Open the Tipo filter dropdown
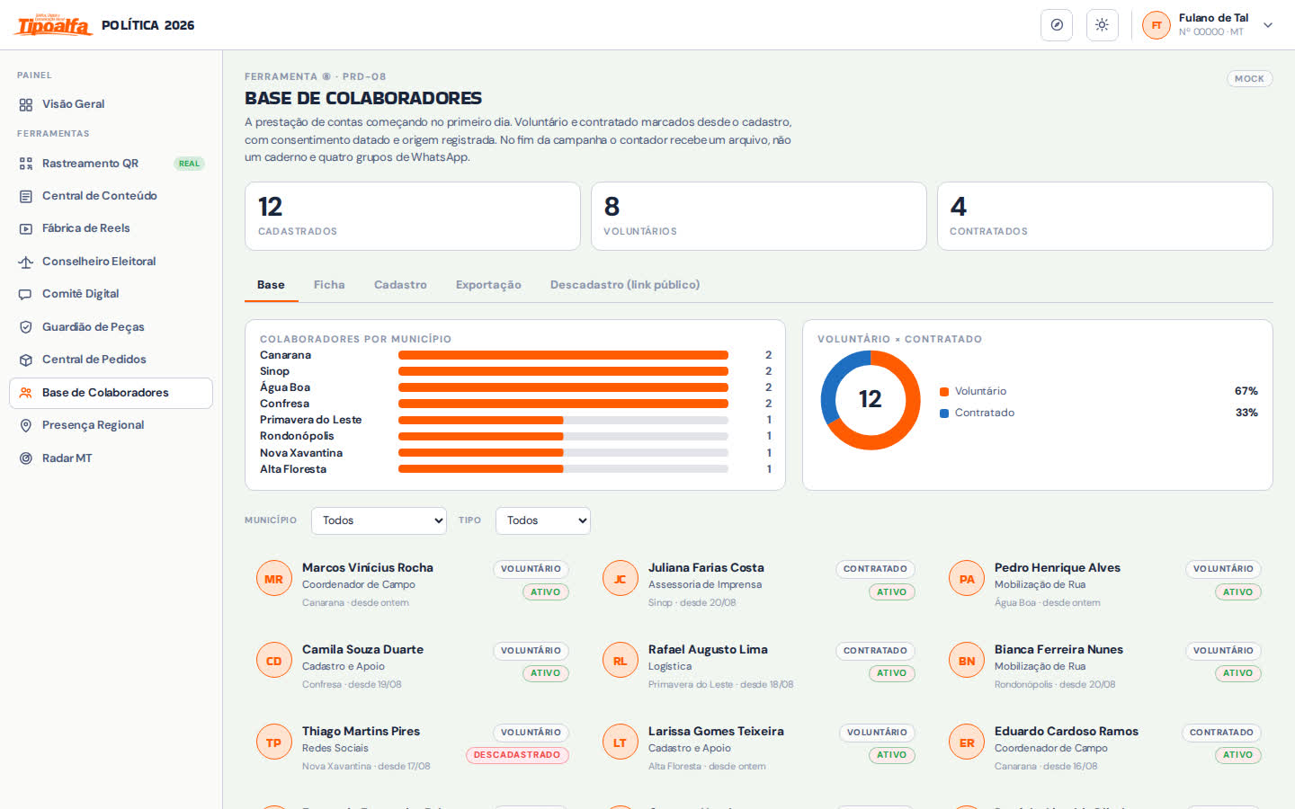This screenshot has width=1295, height=809. [543, 520]
